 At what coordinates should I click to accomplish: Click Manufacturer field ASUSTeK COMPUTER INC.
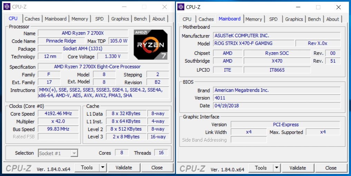click(x=277, y=35)
